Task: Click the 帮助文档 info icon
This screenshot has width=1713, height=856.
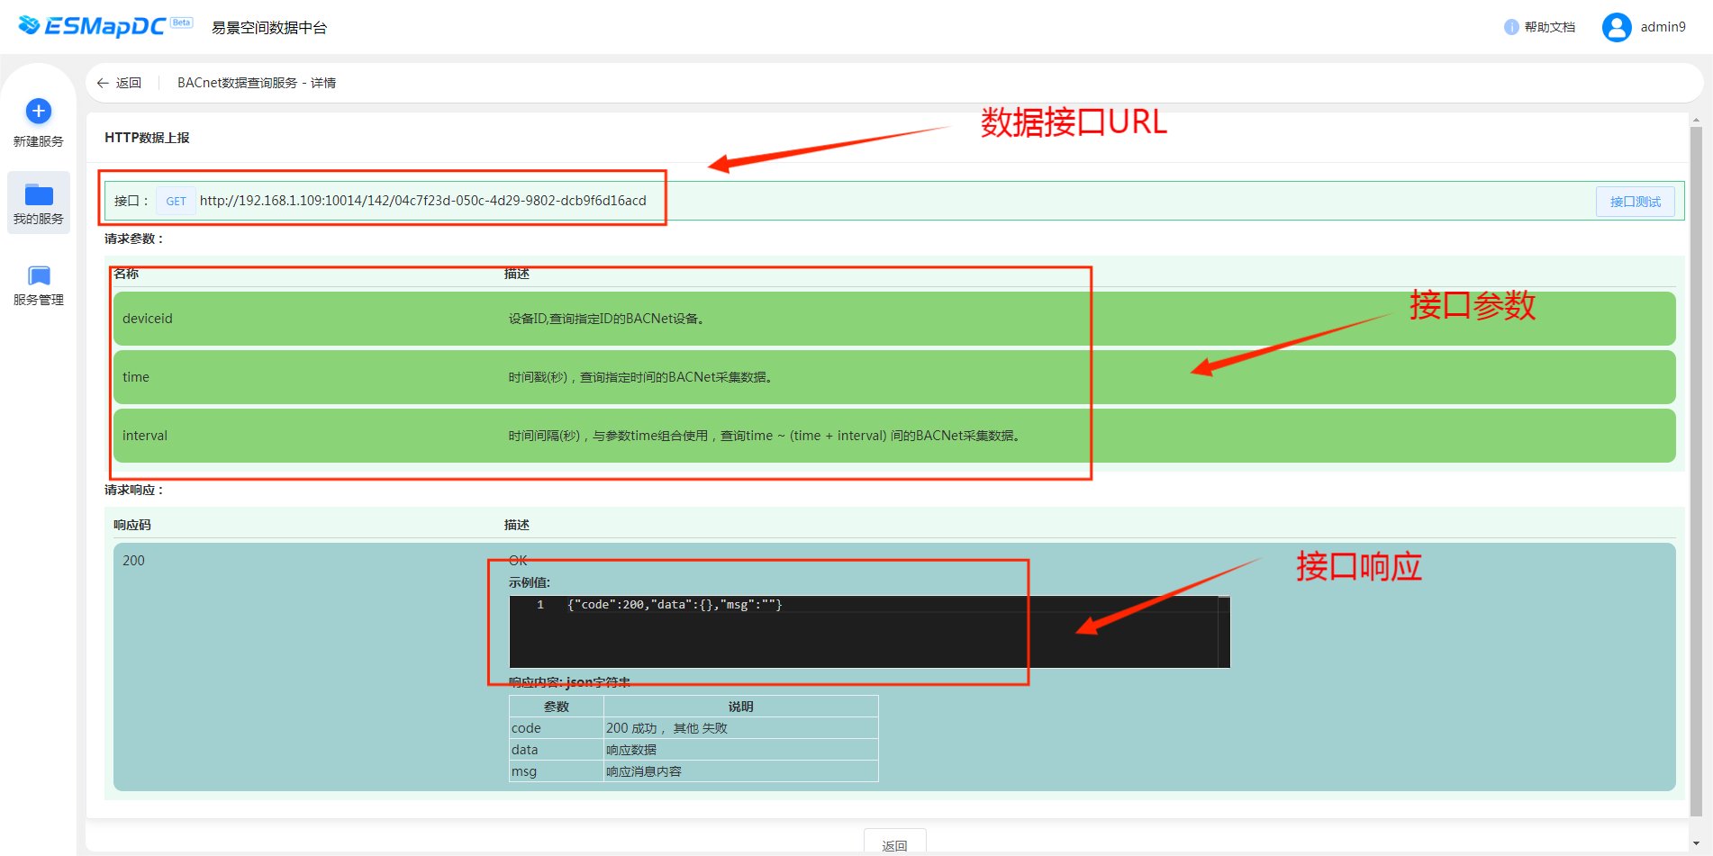Action: coord(1511,27)
